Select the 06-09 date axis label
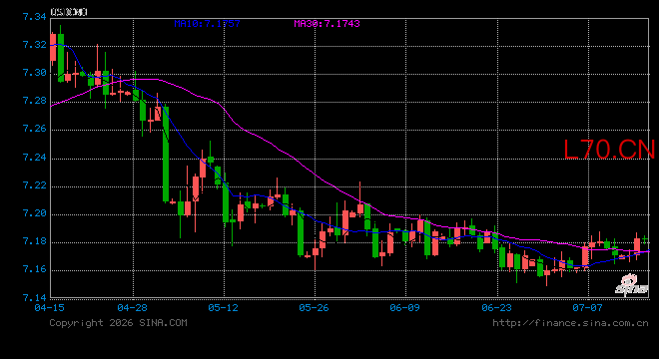The image size is (659, 359). pyautogui.click(x=404, y=308)
